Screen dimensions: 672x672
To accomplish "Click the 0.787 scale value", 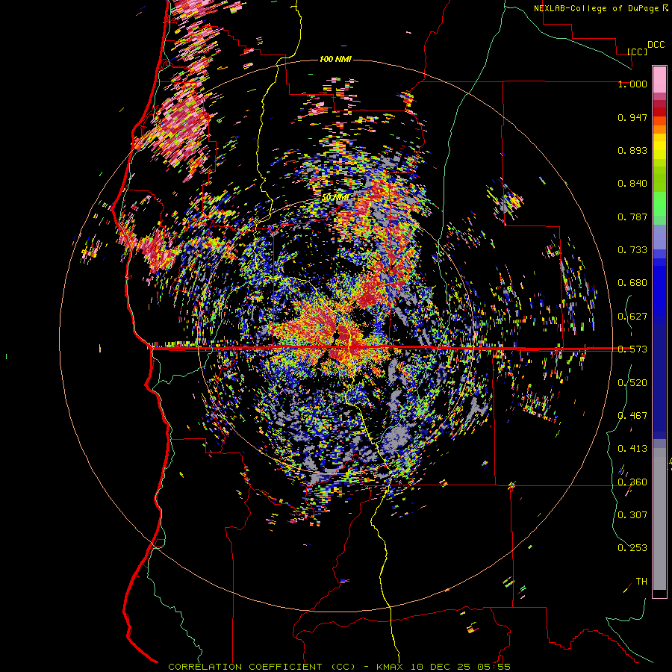I will point(632,217).
